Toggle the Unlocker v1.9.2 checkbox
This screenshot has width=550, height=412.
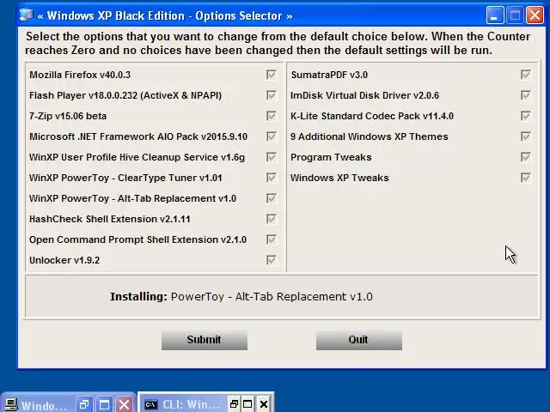(x=272, y=260)
